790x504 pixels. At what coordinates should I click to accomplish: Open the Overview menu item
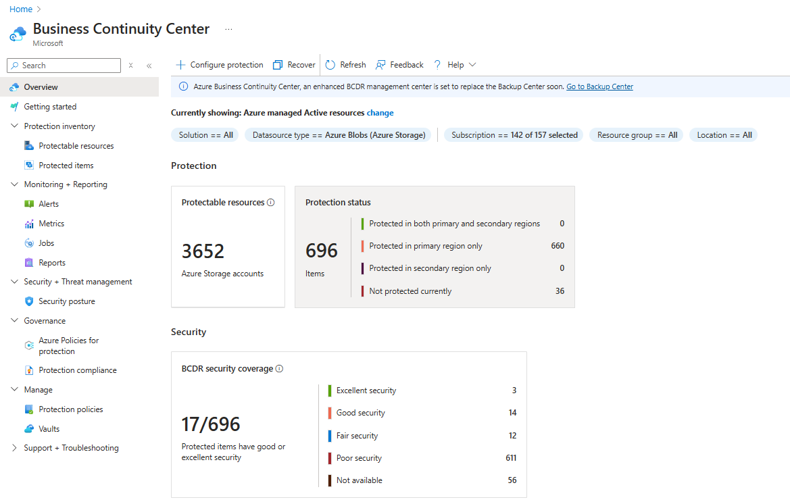click(x=41, y=87)
